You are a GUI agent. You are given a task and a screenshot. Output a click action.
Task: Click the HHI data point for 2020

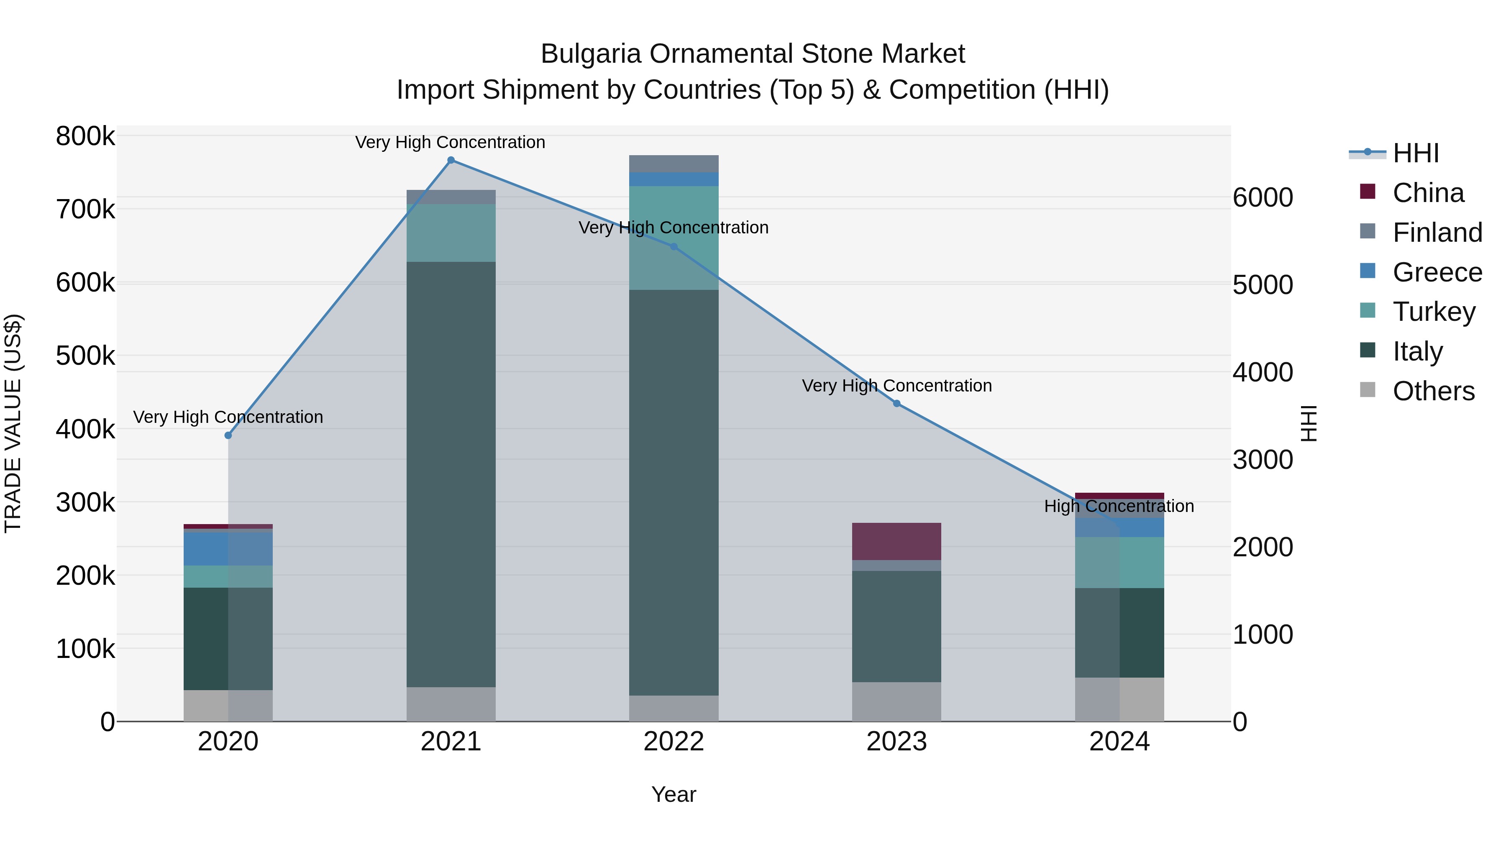[x=228, y=435]
